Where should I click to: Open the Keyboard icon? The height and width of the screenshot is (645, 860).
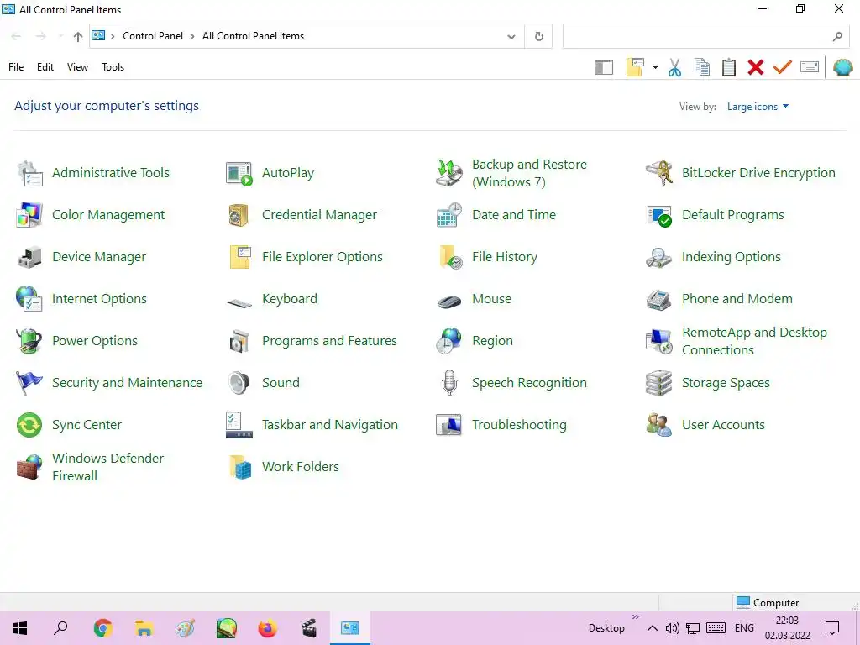(x=239, y=302)
